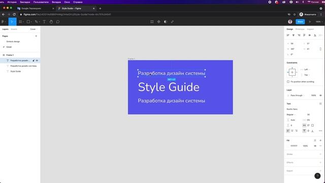Toggle fill visibility eye icon

click(315, 146)
